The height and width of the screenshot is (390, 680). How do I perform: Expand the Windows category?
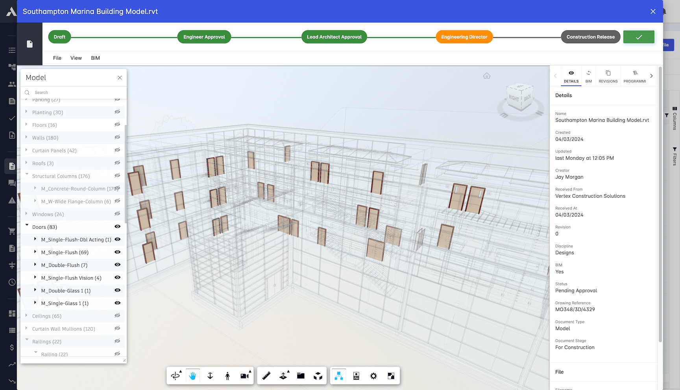pos(27,214)
